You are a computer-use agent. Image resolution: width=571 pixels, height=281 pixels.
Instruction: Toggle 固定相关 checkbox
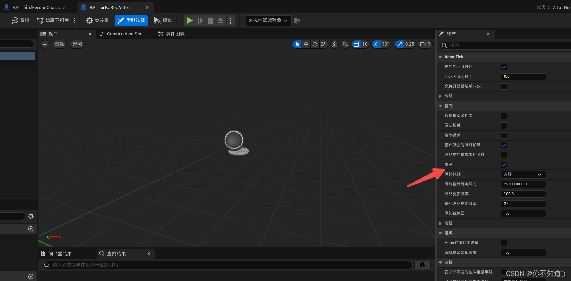(x=504, y=126)
